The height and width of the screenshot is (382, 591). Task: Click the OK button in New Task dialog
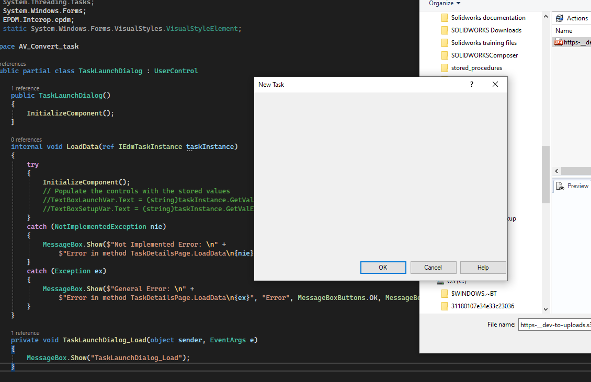pos(383,268)
